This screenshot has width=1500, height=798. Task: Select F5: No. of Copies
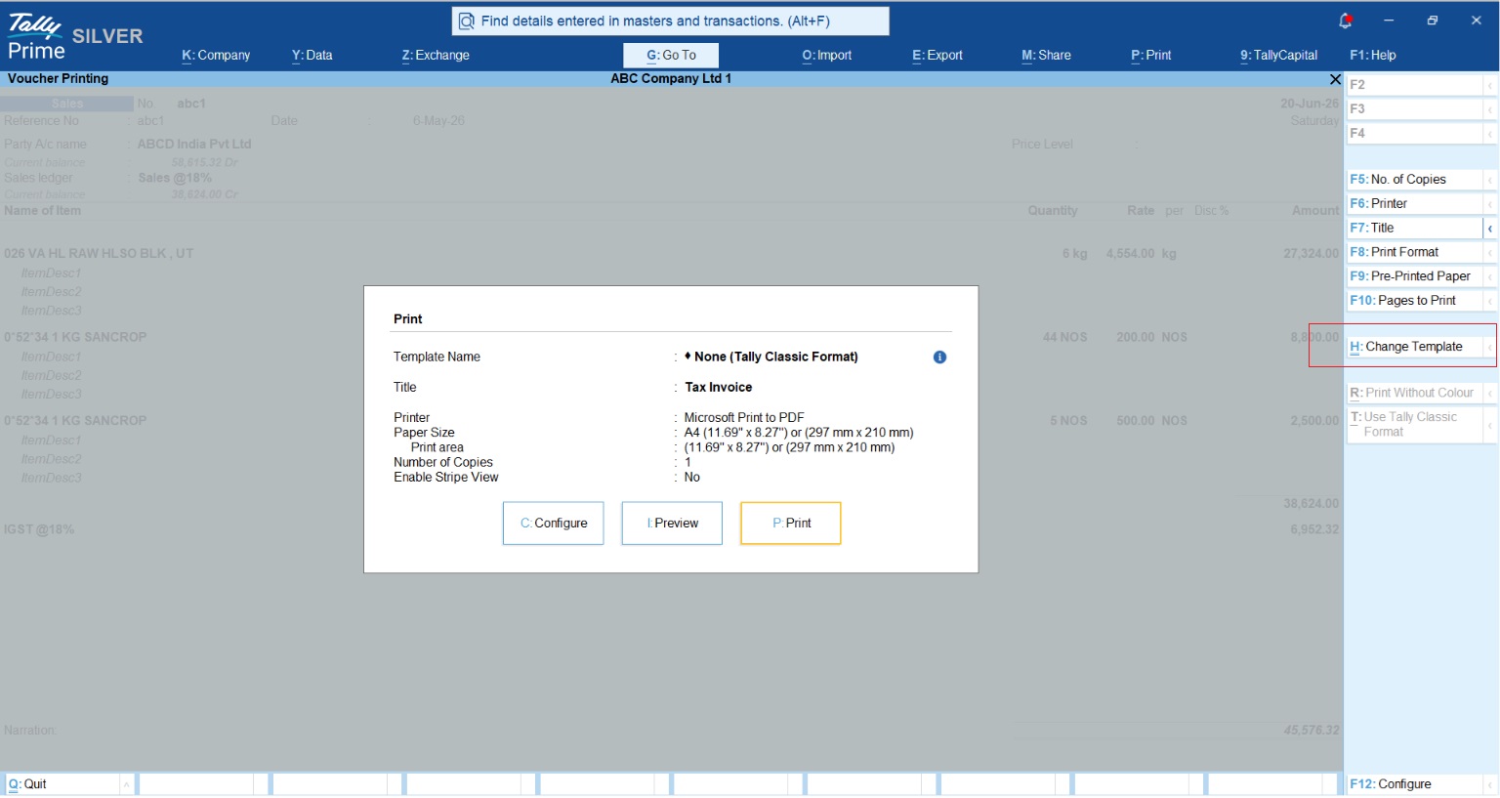point(1415,180)
